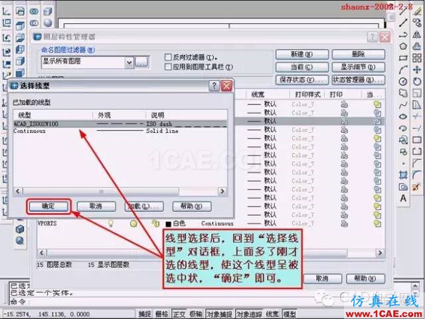Select the Trim tool
The width and height of the screenshot is (425, 319).
tap(417, 117)
